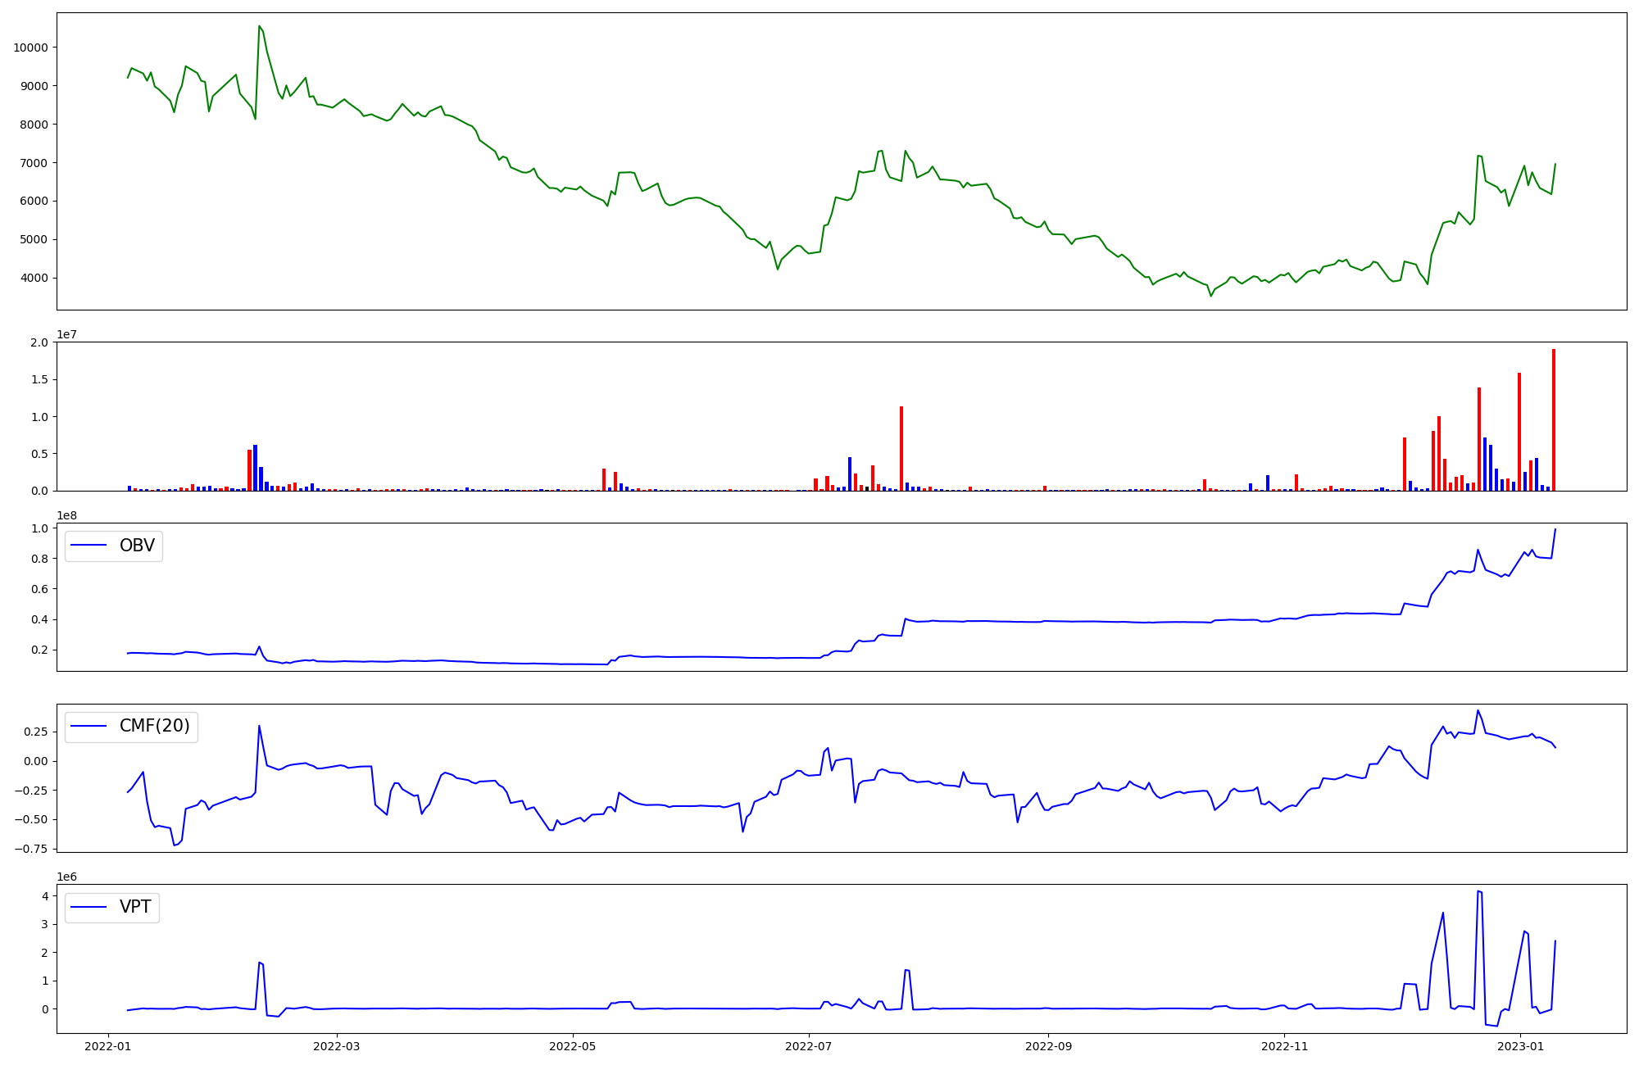
Task: Click the 4000 tick on price axis
Action: click(x=34, y=279)
